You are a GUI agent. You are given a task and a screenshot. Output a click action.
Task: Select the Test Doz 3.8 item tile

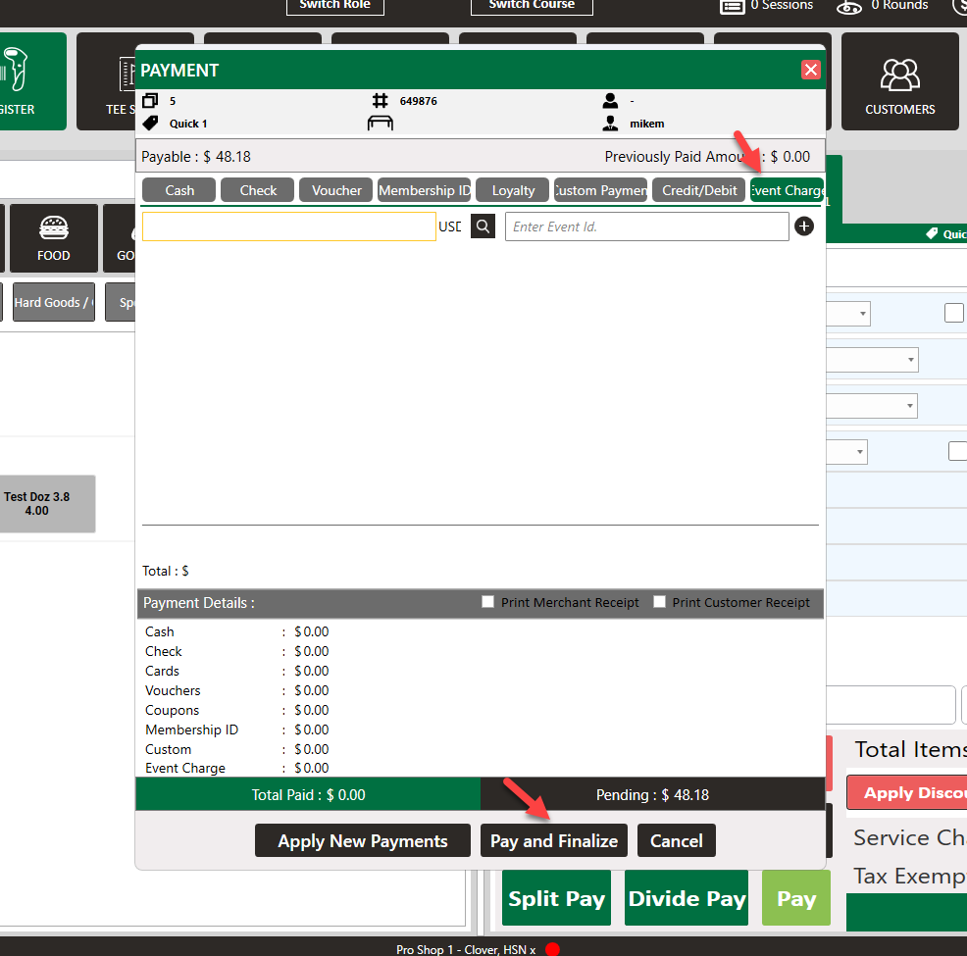(39, 504)
